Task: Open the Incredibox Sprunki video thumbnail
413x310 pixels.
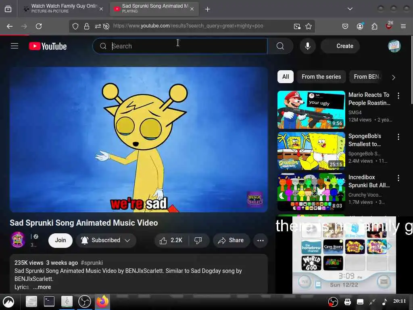Action: point(311,192)
